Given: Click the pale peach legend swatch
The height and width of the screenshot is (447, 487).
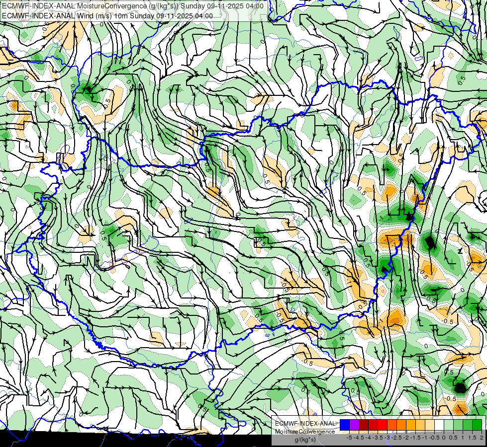Looking at the screenshot, I should [430, 425].
